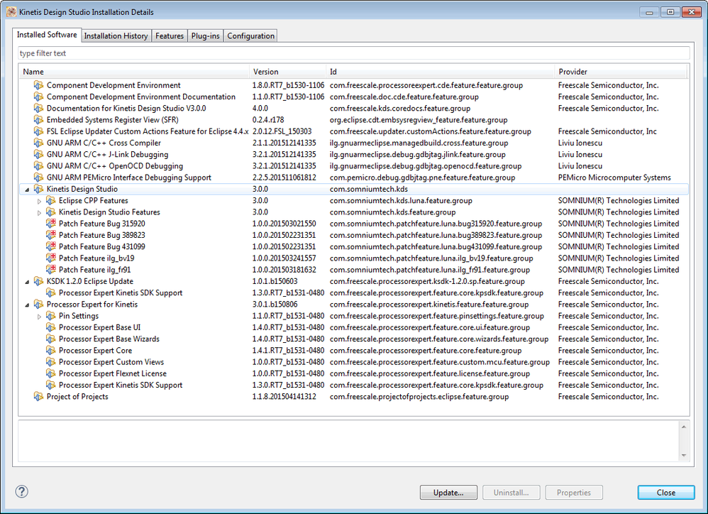The width and height of the screenshot is (708, 514).
Task: Click patch icon for Bug 315920
Action: [x=51, y=224]
